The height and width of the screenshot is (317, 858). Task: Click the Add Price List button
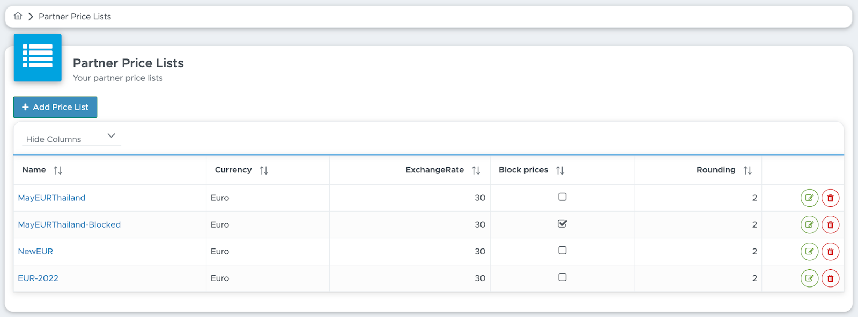[55, 107]
